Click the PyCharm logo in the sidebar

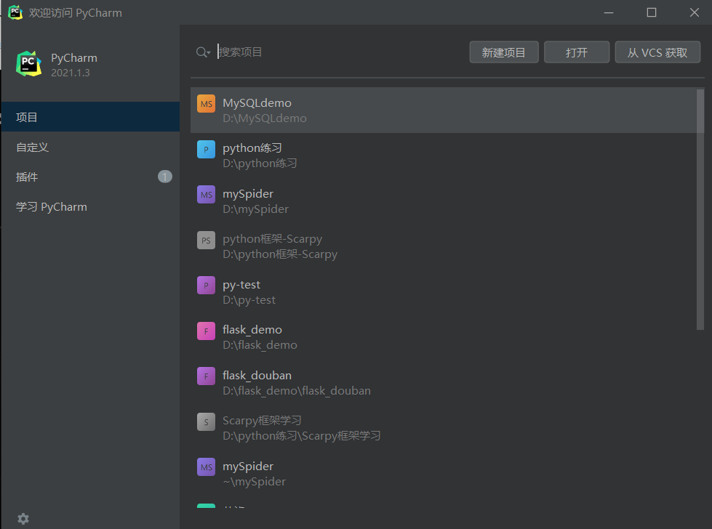click(28, 63)
